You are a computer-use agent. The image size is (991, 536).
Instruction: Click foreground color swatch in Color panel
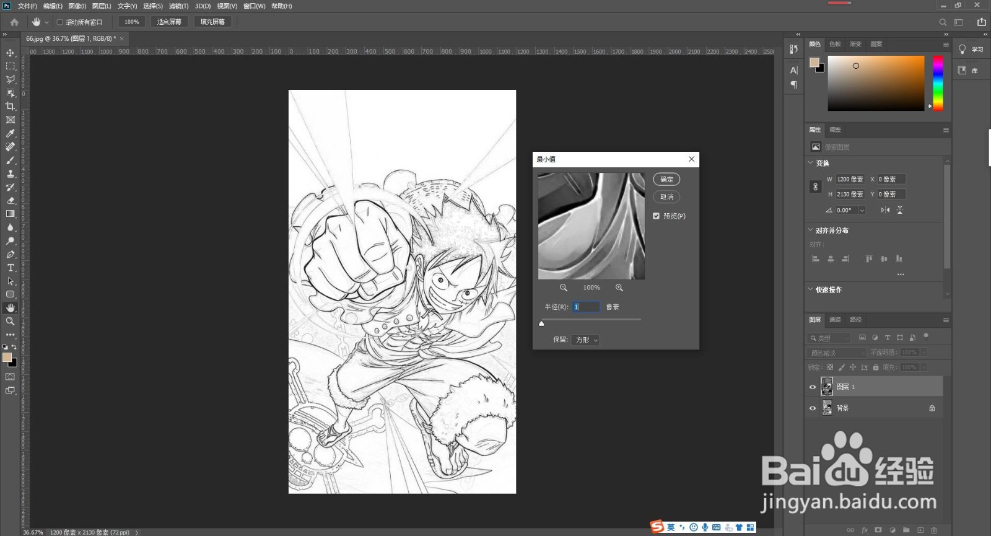pos(814,62)
